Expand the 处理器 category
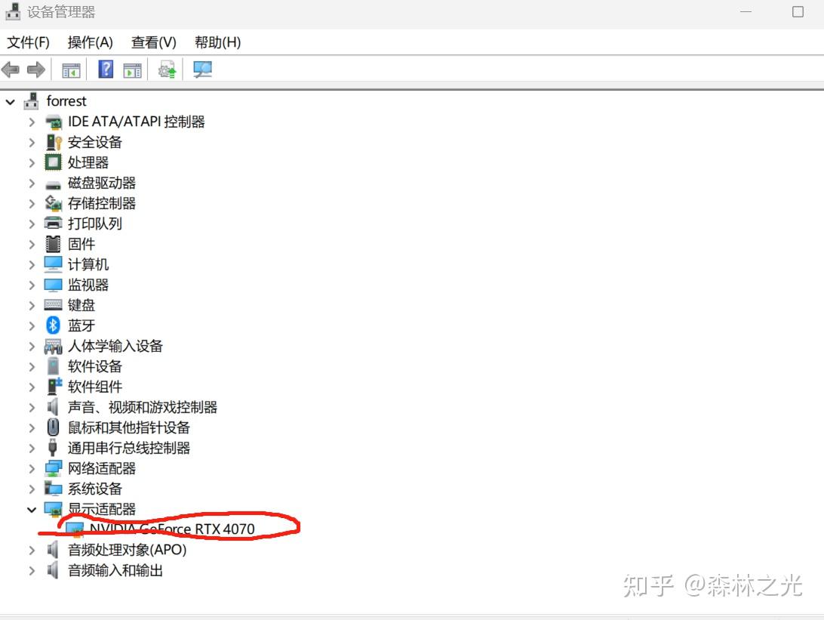This screenshot has width=824, height=620. tap(31, 162)
